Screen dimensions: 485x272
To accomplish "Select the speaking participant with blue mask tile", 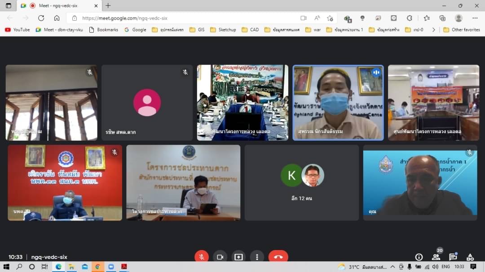I will (338, 103).
